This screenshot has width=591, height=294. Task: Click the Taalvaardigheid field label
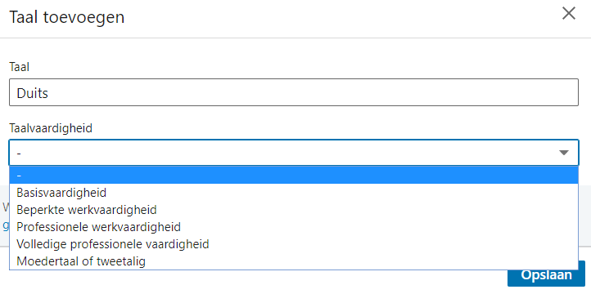click(51, 128)
